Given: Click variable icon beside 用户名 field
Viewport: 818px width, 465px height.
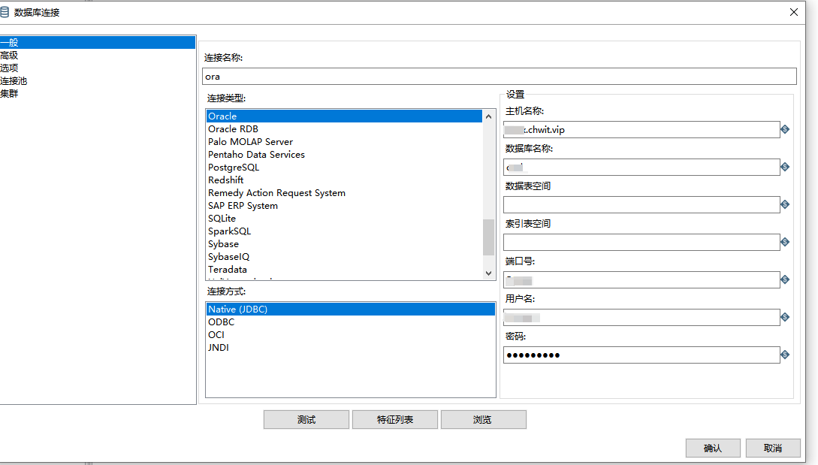Looking at the screenshot, I should click(785, 317).
